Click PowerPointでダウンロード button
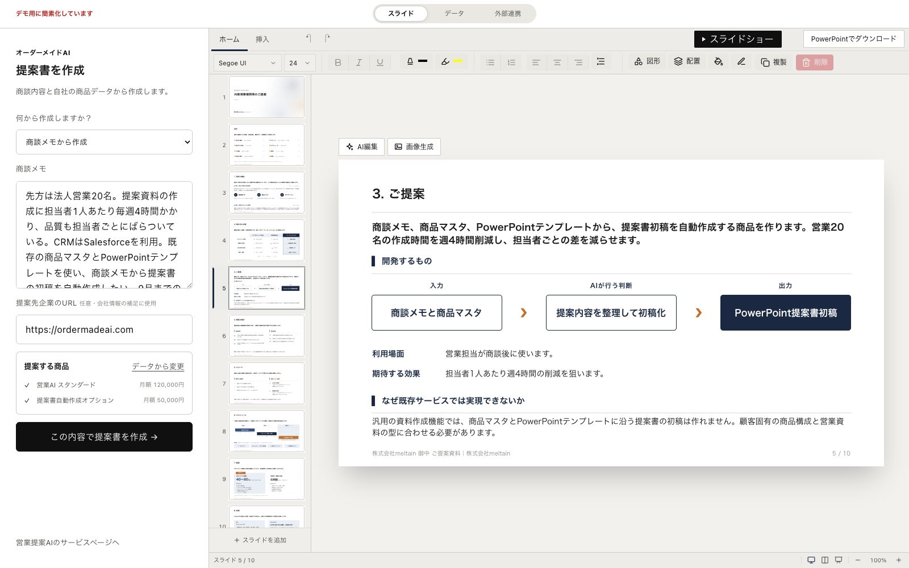This screenshot has height=568, width=909. [853, 39]
